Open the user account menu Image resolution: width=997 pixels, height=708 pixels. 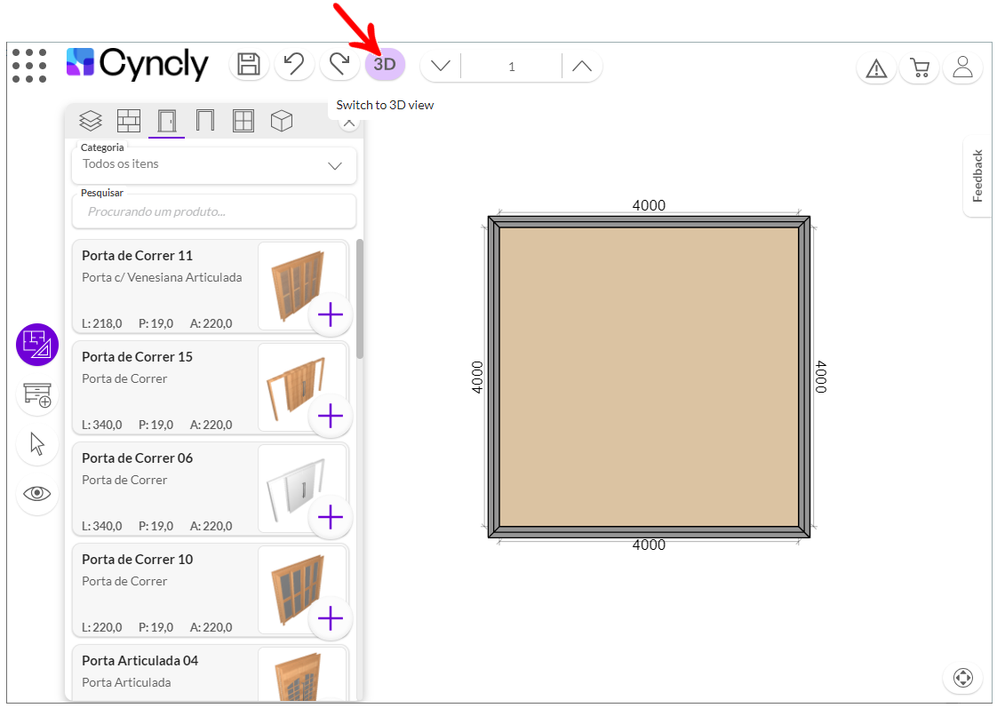[962, 68]
